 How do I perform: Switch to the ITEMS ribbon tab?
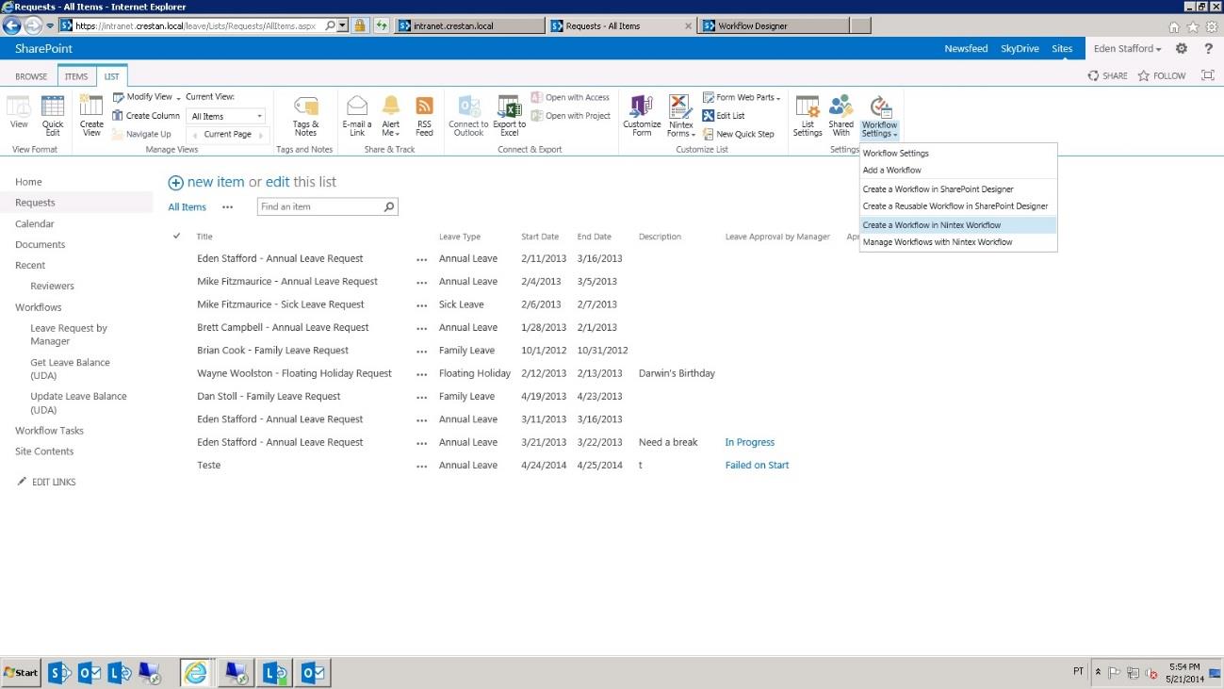click(76, 76)
